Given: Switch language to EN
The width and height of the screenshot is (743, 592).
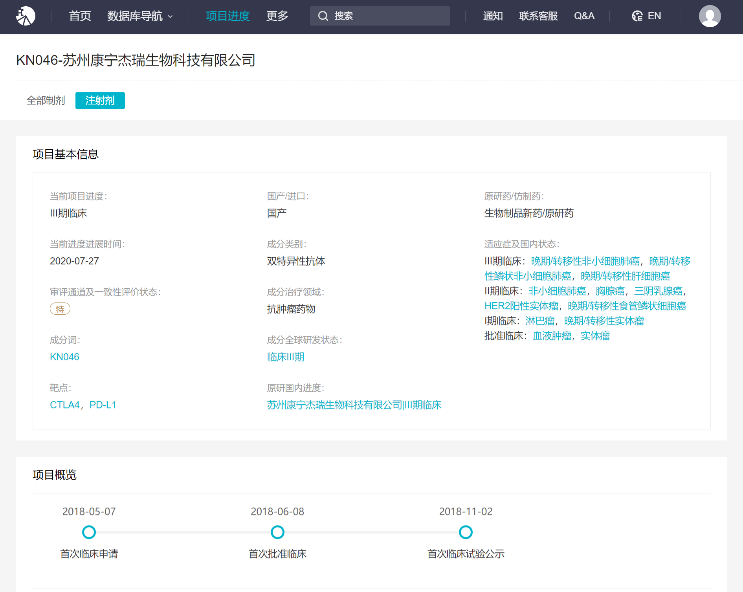Looking at the screenshot, I should (x=654, y=16).
